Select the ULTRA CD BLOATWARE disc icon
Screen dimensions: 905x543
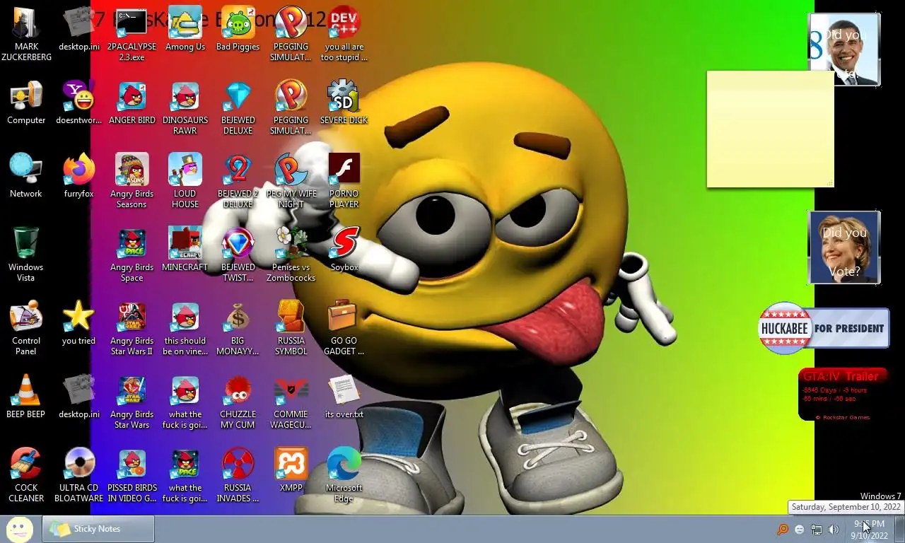pos(78,475)
